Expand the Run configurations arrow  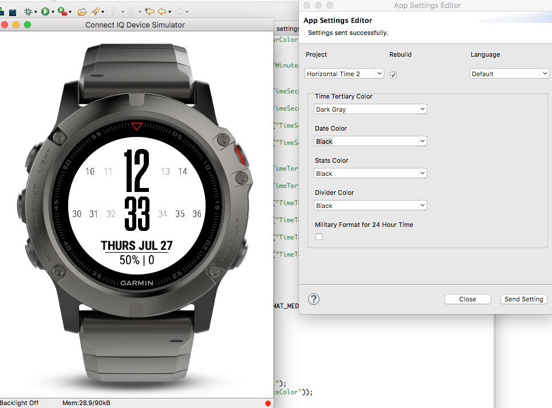[53, 12]
